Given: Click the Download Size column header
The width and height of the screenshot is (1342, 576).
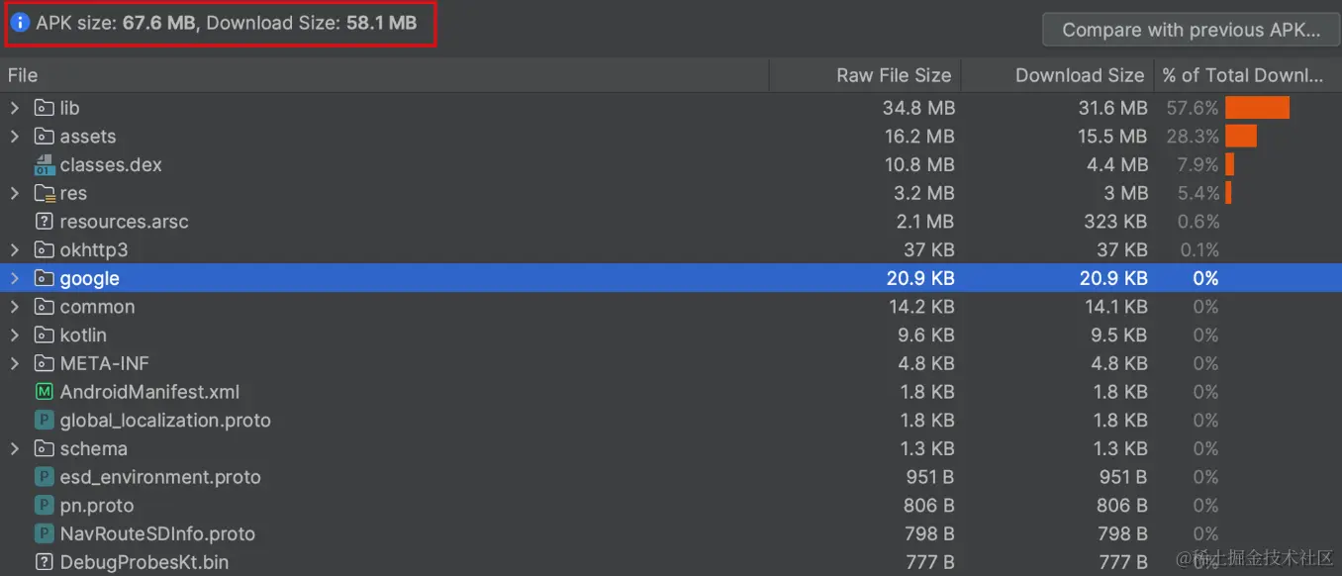Looking at the screenshot, I should click(1079, 75).
